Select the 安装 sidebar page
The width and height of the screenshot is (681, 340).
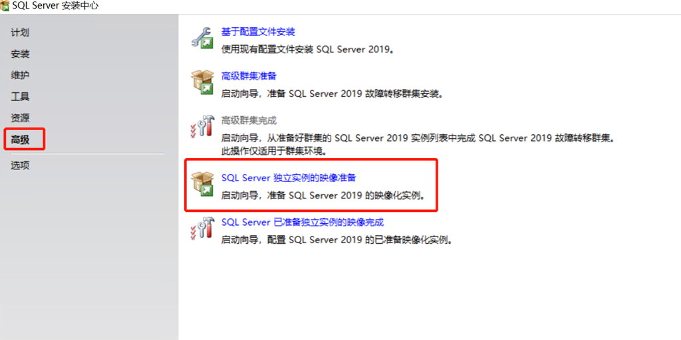[x=21, y=54]
